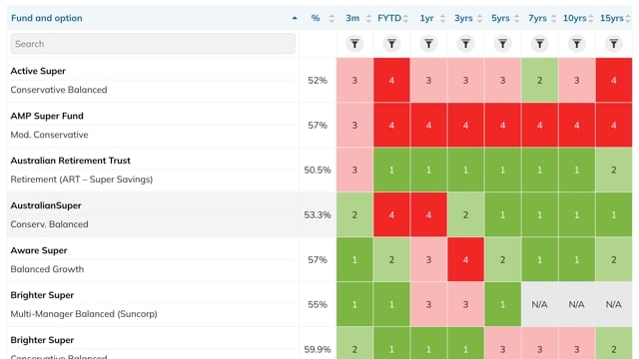Image resolution: width=639 pixels, height=359 pixels.
Task: Open the 1yr column filter icon
Action: click(x=428, y=44)
